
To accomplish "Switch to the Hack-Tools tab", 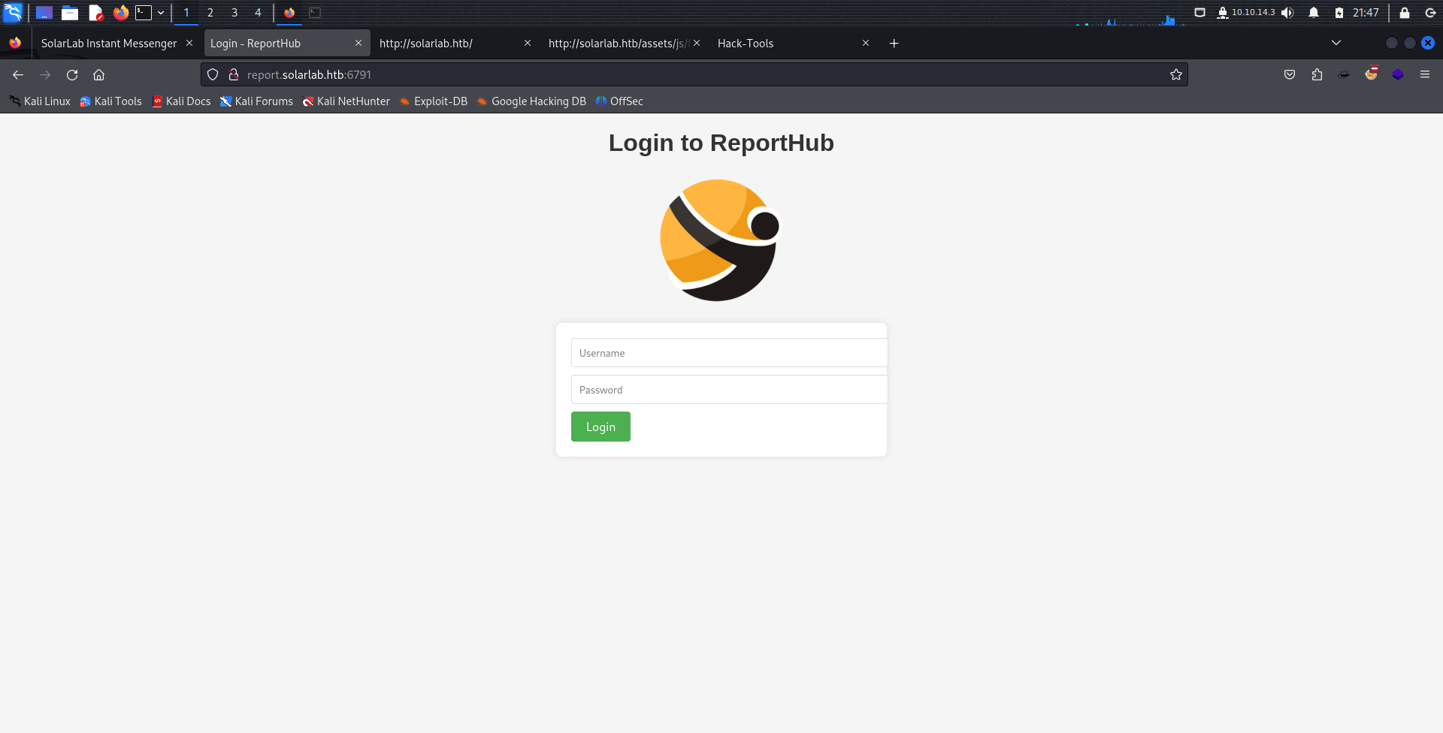I will pyautogui.click(x=746, y=44).
